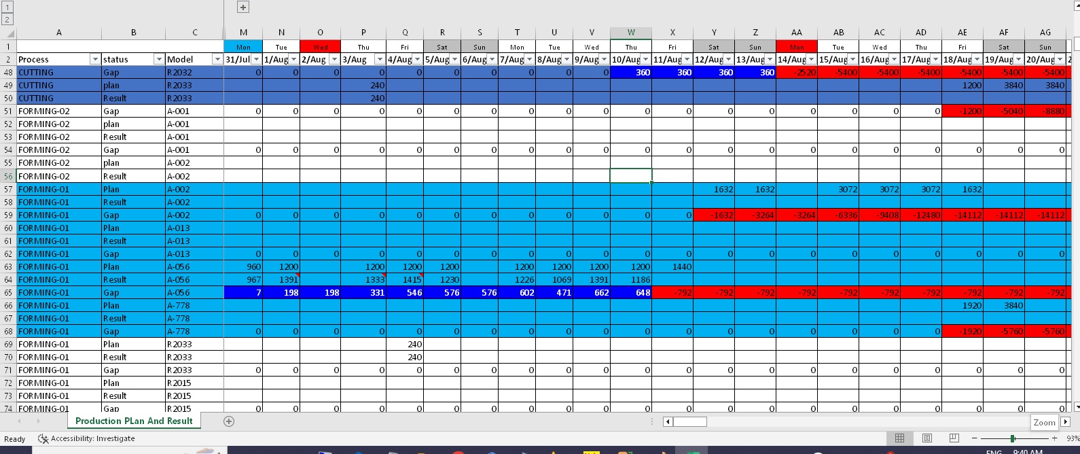This screenshot has width=1080, height=454.
Task: Open Page Break Preview view
Action: pos(954,438)
